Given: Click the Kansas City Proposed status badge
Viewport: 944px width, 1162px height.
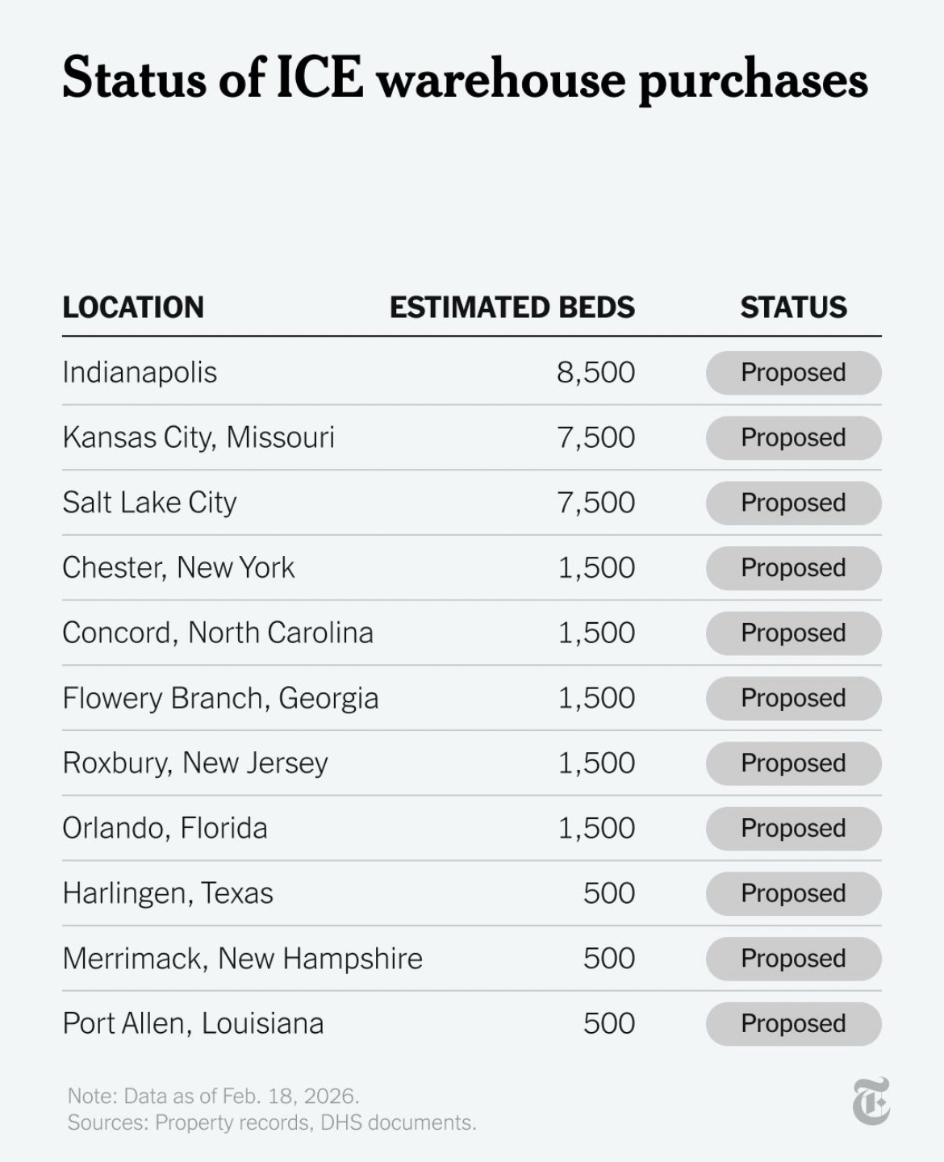Looking at the screenshot, I should coord(793,438).
